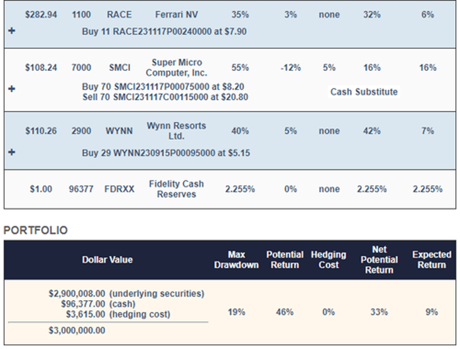460x349 pixels.
Task: Click the Max Drawdown column header
Action: pyautogui.click(x=237, y=260)
